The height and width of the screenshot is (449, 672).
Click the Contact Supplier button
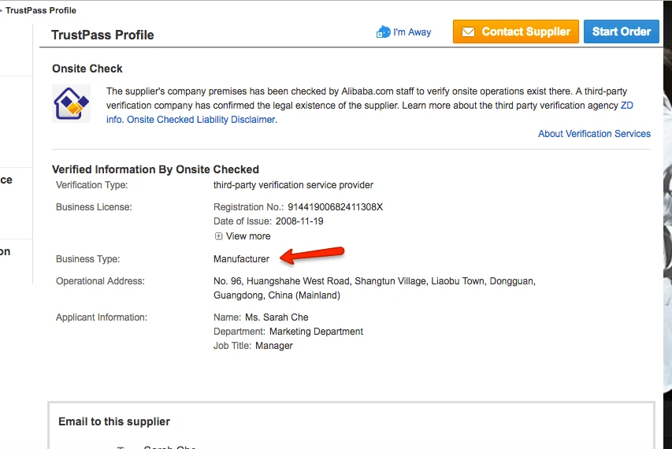[515, 32]
